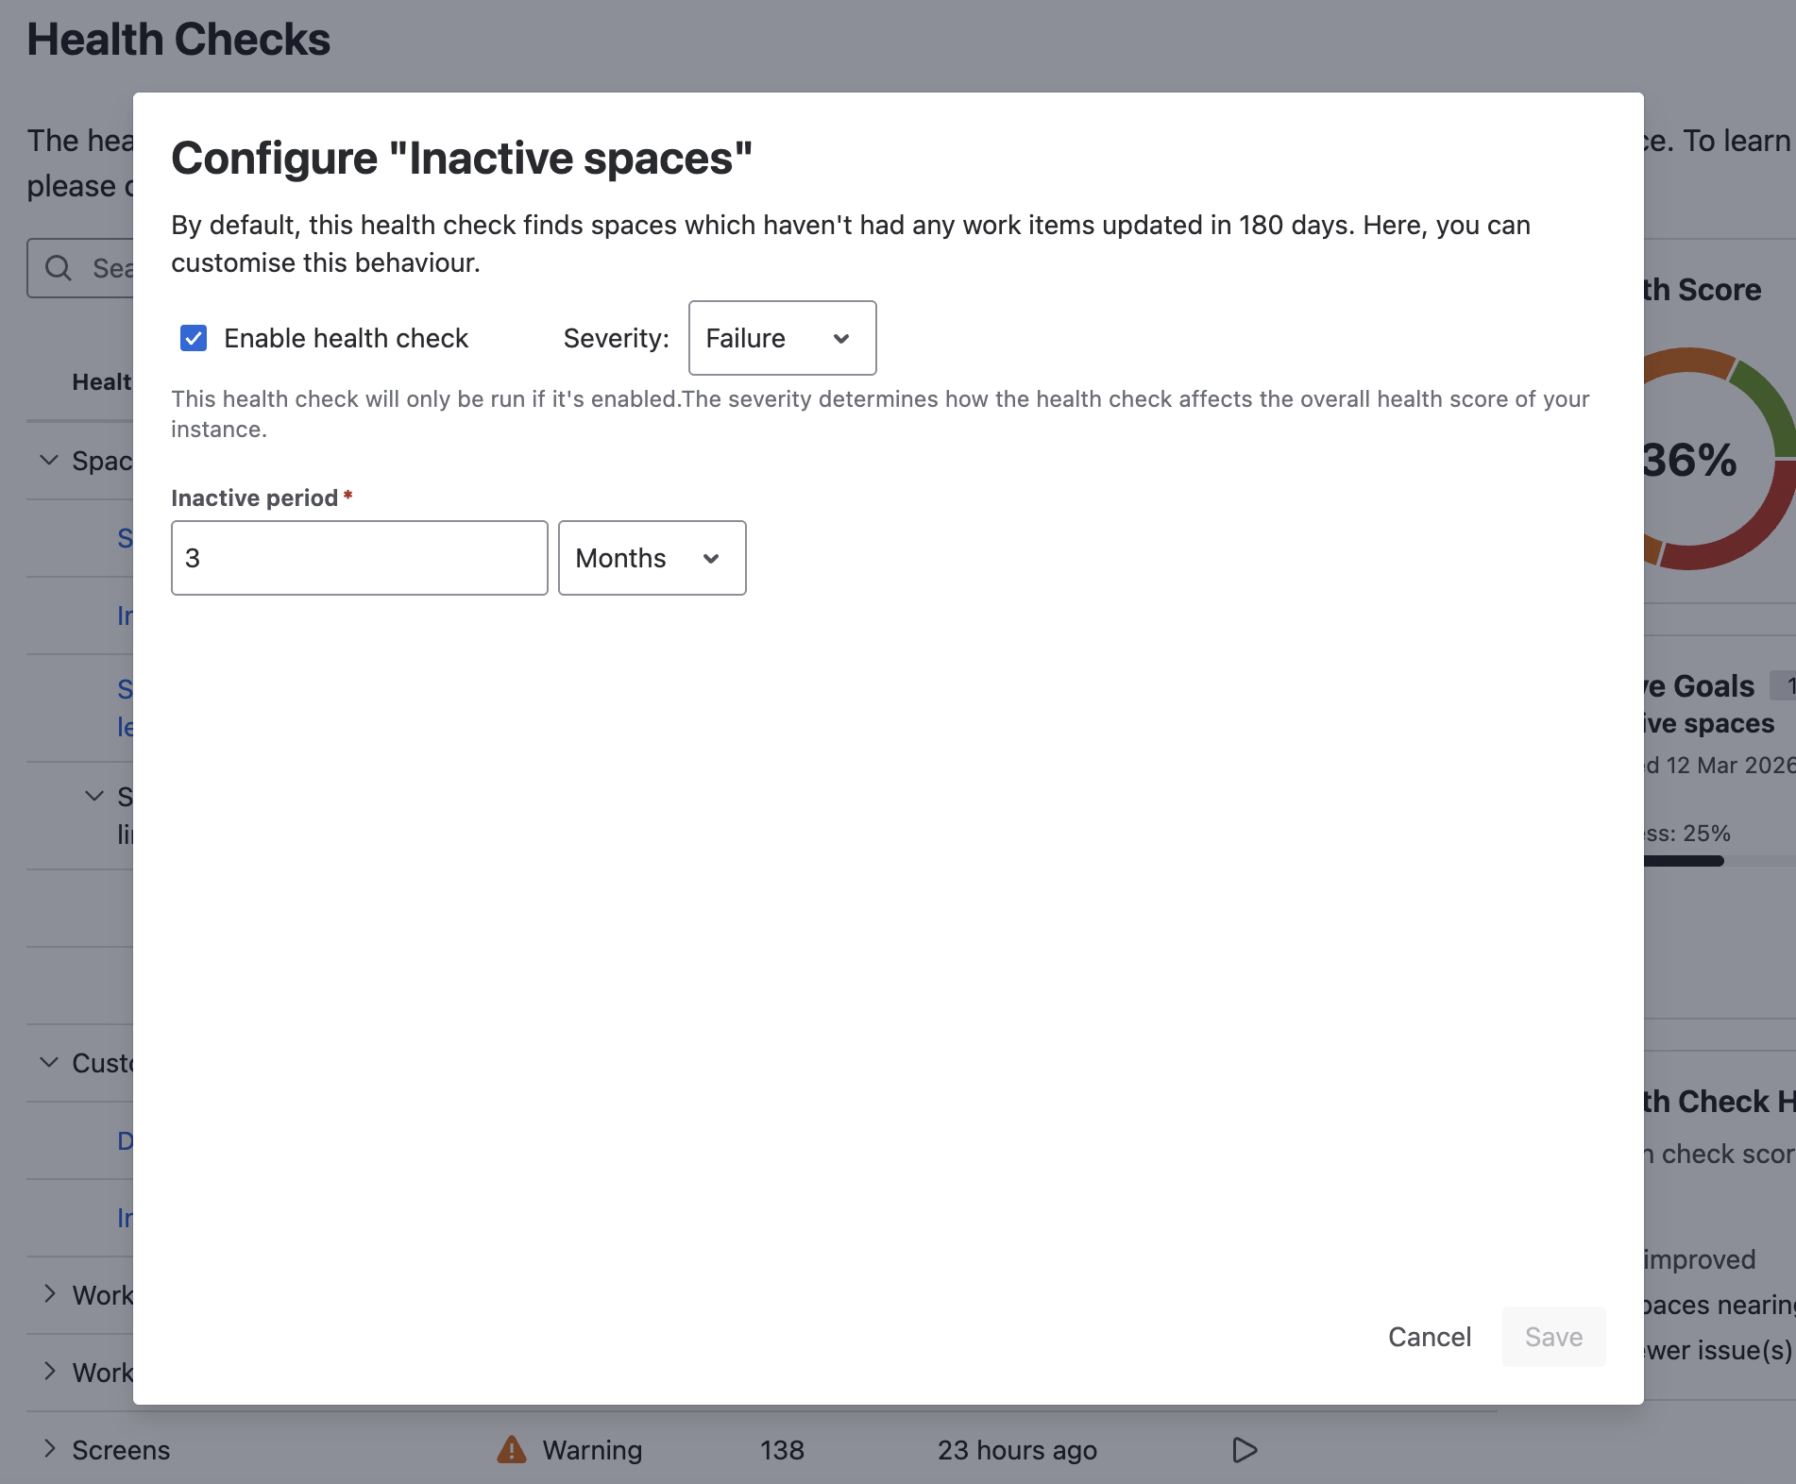This screenshot has height=1484, width=1796.
Task: Run the Screens health check play icon
Action: 1245,1449
